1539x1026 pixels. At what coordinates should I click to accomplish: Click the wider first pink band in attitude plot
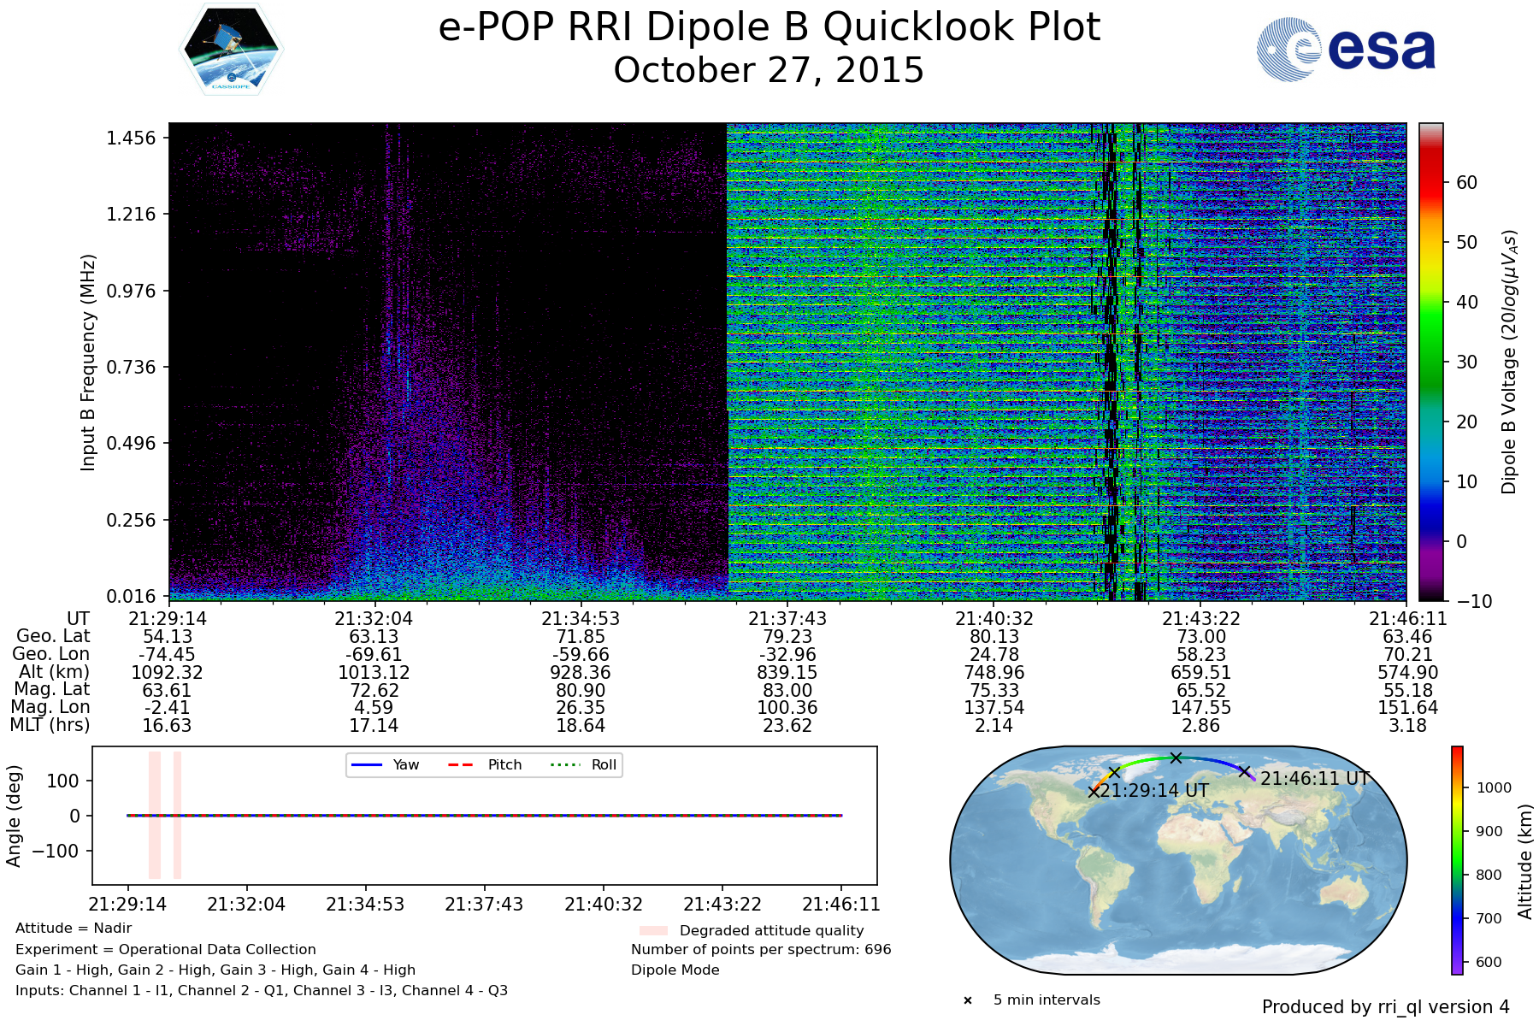click(x=155, y=815)
